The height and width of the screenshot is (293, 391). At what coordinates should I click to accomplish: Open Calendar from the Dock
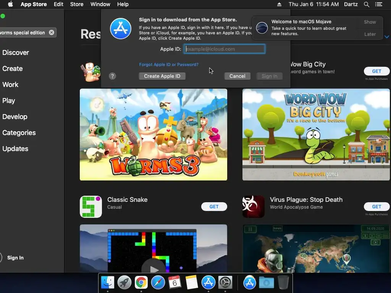175,283
